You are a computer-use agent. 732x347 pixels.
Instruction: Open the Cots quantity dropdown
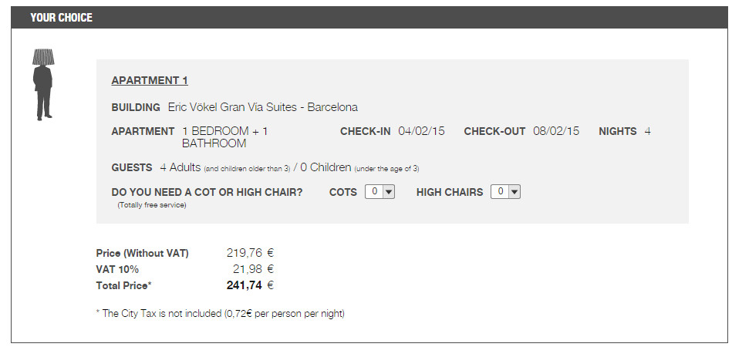click(x=379, y=192)
